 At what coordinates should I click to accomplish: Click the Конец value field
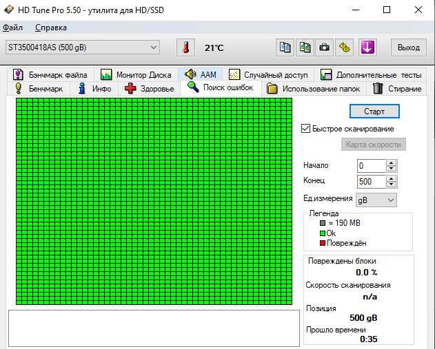pos(371,182)
